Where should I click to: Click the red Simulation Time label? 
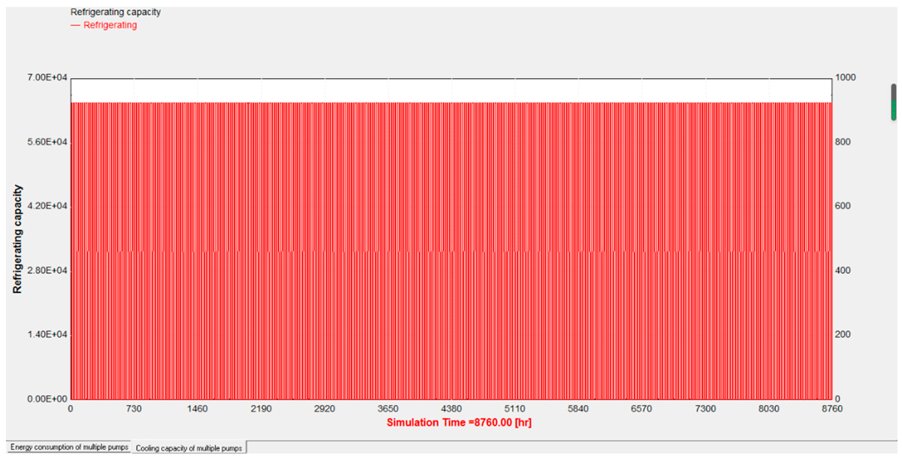459,422
